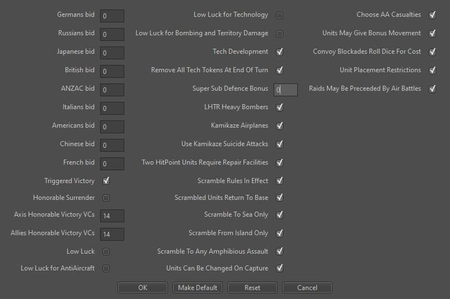Disable Choose AA Casualties option

pyautogui.click(x=433, y=15)
